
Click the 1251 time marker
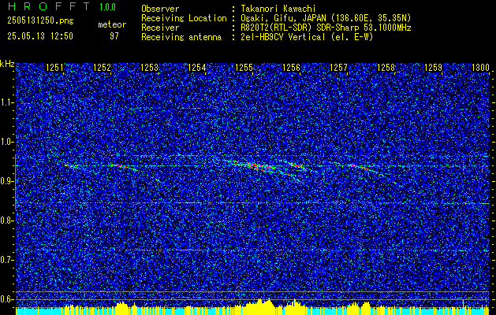coord(54,68)
